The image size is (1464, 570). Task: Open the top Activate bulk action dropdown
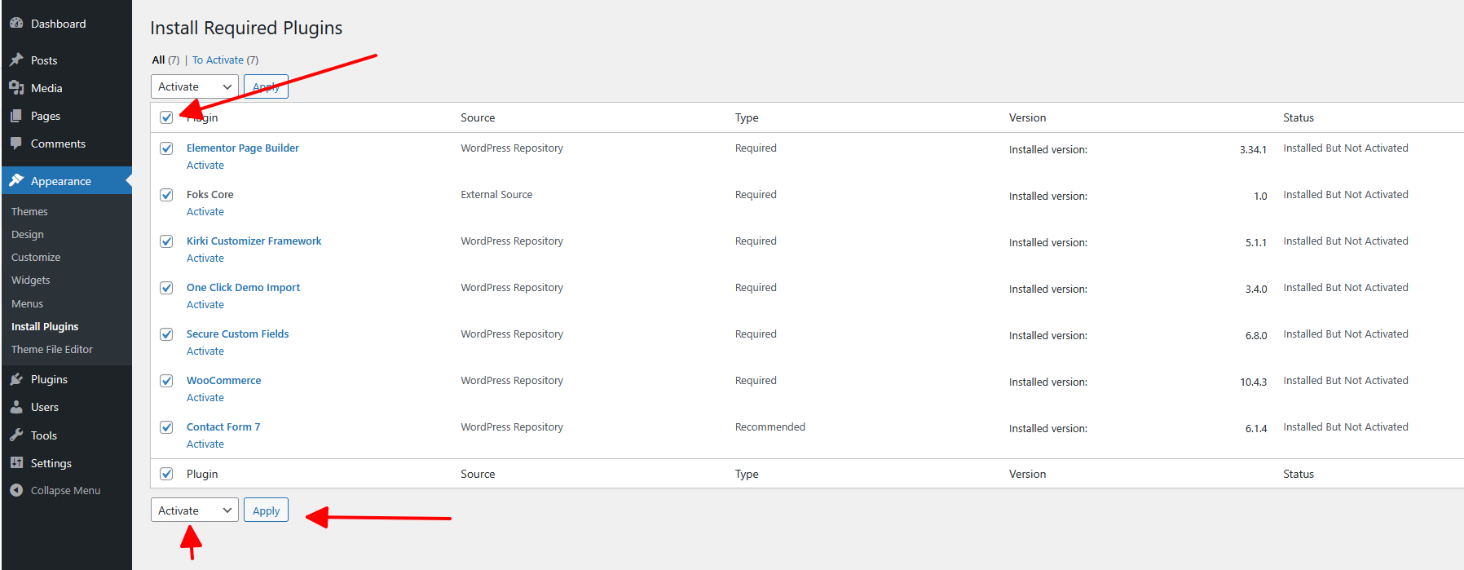click(x=195, y=86)
